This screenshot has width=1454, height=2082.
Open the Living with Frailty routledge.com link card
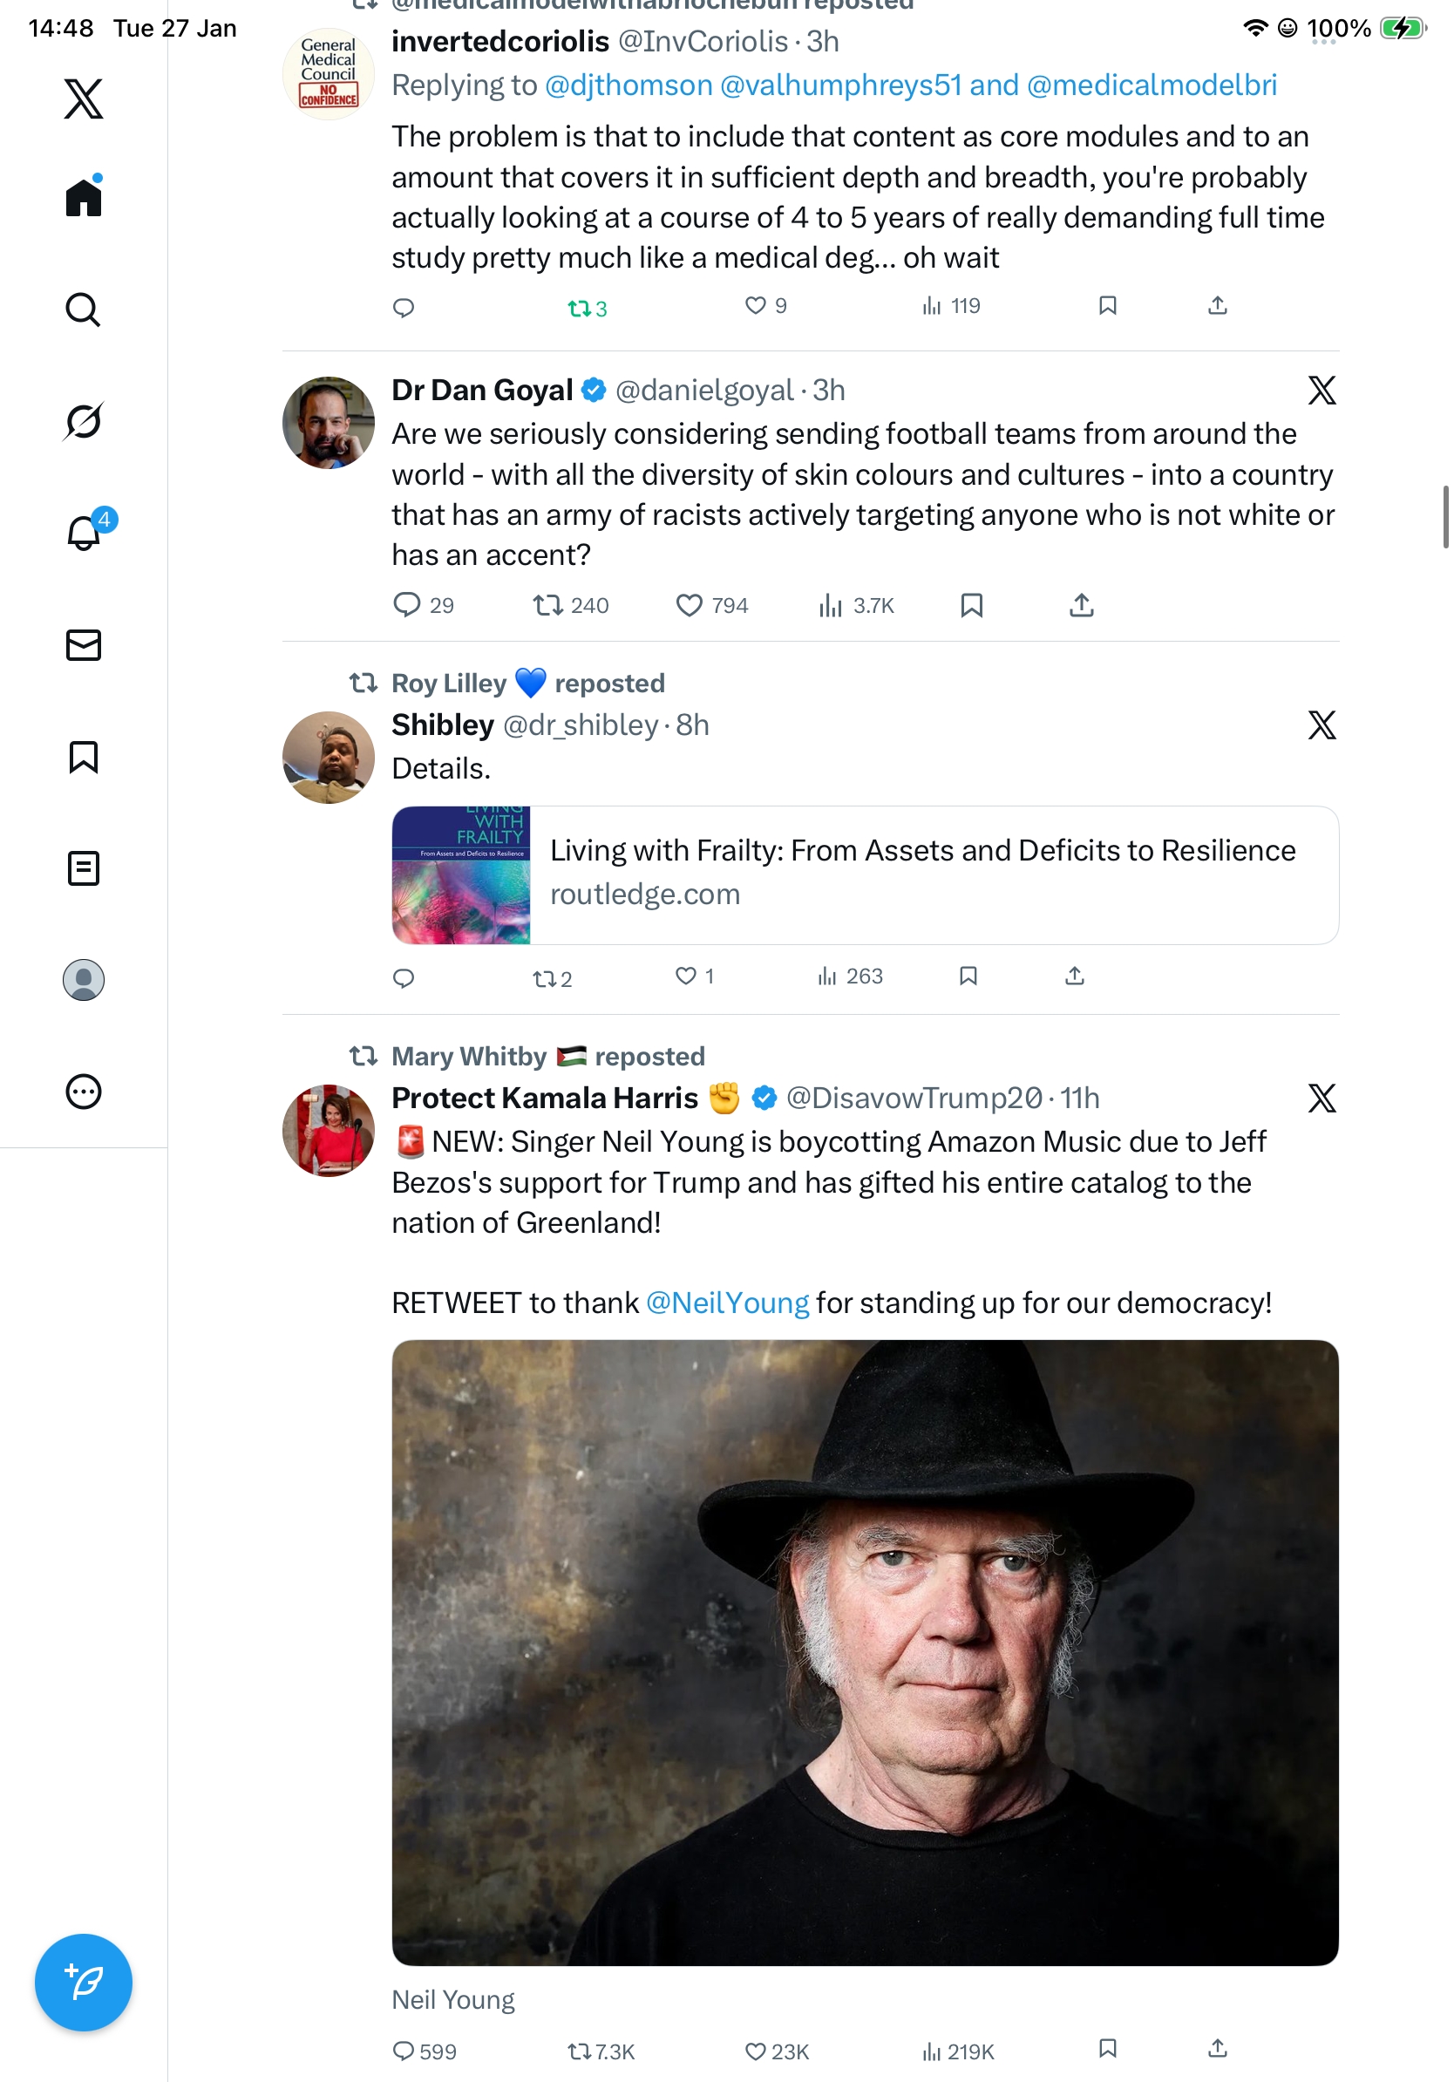click(x=865, y=875)
